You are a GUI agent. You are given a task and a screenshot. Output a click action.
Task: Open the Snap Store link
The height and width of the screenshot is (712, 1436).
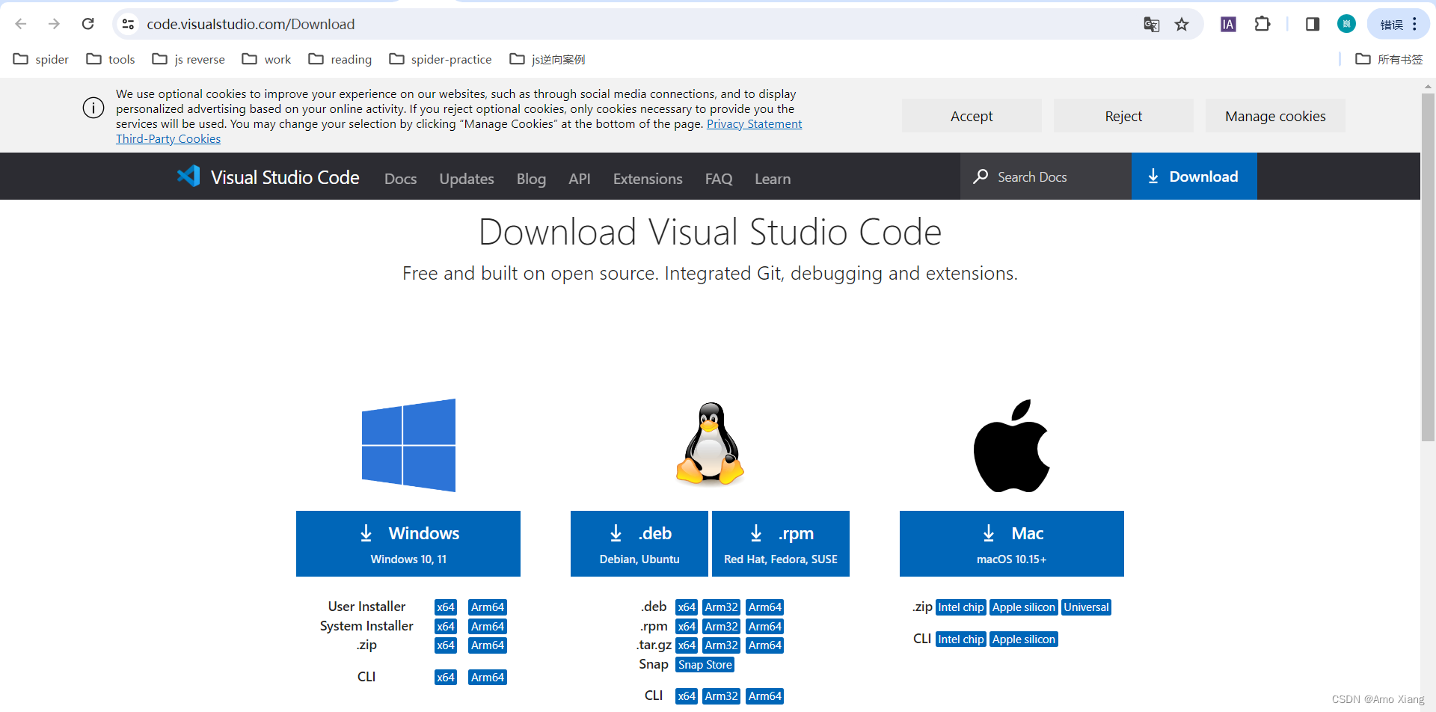click(705, 665)
